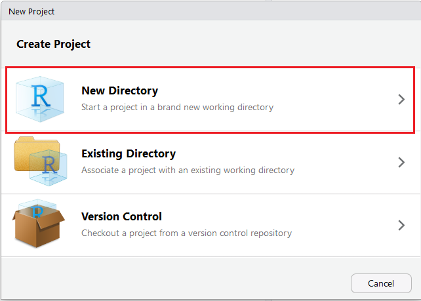Cancel the New Project dialog
This screenshot has width=421, height=301.
click(x=381, y=283)
